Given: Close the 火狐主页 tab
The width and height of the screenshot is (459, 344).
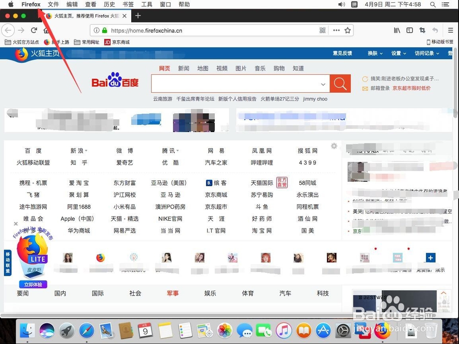Looking at the screenshot, I should pyautogui.click(x=124, y=16).
